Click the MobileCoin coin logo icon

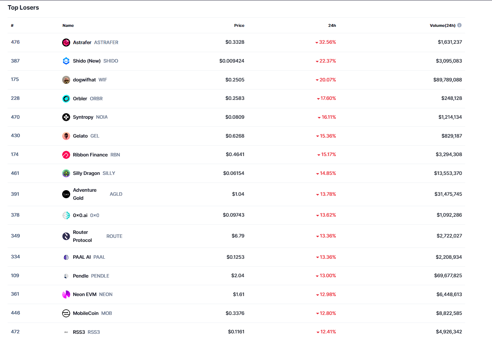66,313
